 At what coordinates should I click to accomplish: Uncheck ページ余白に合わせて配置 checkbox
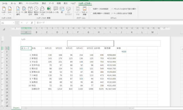(x=112, y=13)
